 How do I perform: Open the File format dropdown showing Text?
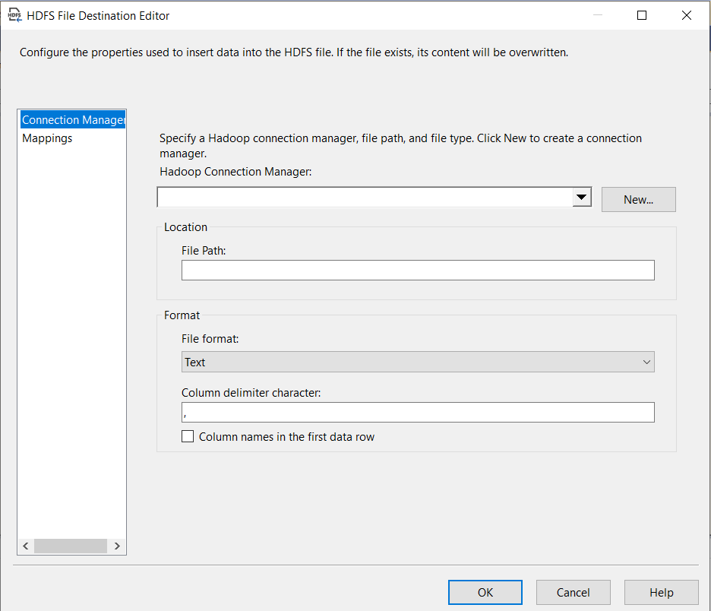pyautogui.click(x=410, y=362)
